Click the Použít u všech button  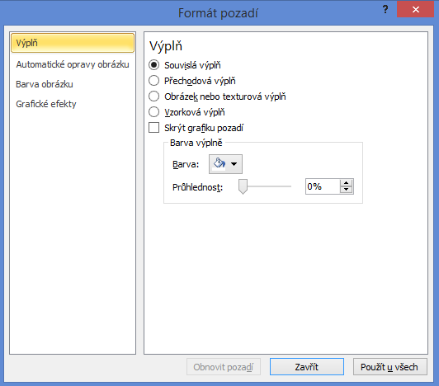390,367
